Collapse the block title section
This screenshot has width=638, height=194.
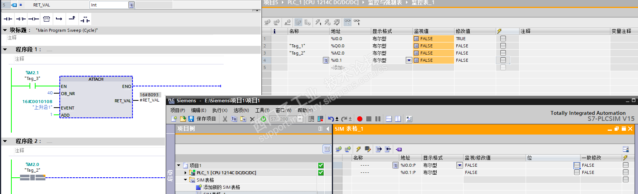pos(5,30)
